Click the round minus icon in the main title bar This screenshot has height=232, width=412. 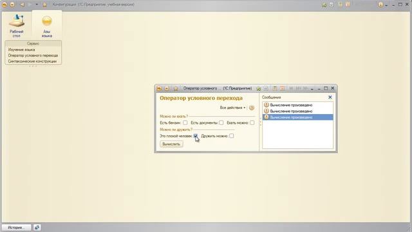[x=12, y=5]
